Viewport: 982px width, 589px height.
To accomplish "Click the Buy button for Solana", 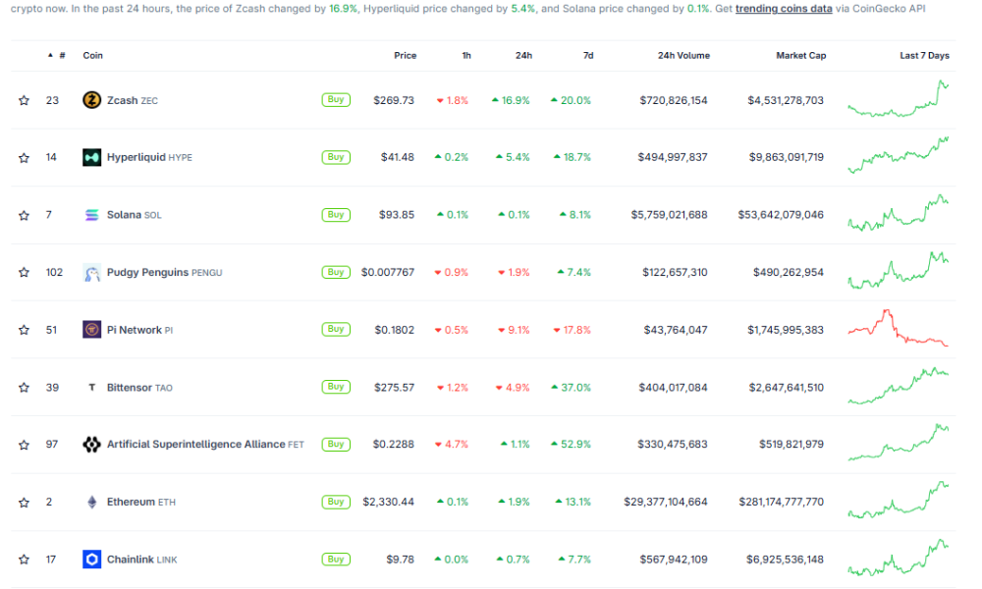I will pyautogui.click(x=335, y=214).
